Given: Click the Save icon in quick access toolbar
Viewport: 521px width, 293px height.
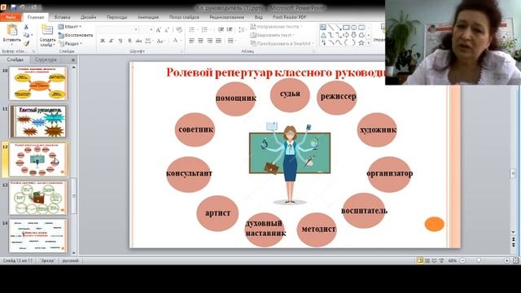Looking at the screenshot, I should point(14,7).
